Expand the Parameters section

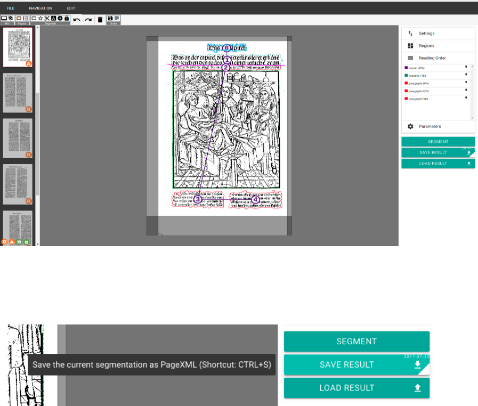[x=438, y=126]
